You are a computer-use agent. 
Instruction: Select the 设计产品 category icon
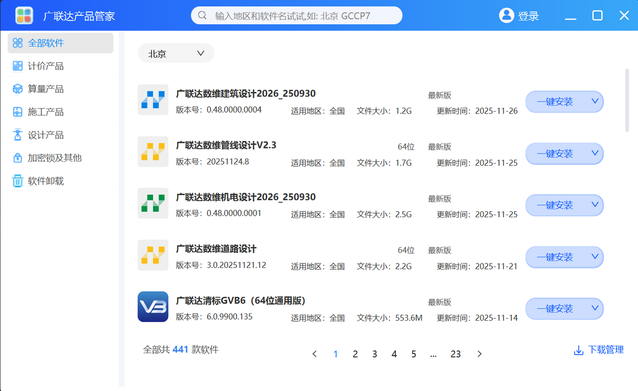18,134
